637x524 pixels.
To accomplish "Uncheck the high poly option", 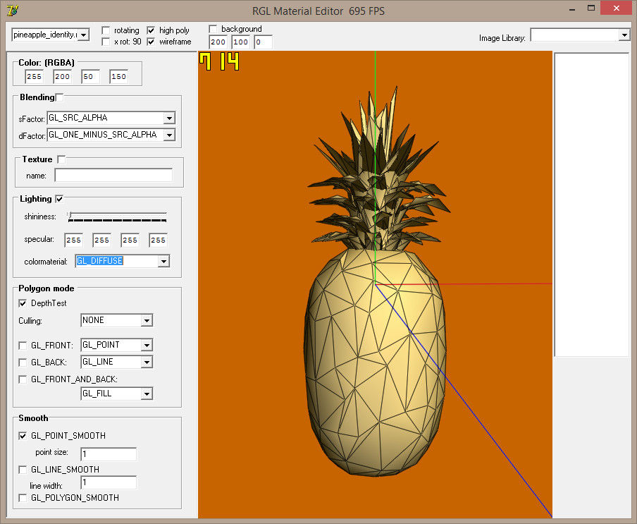I will pyautogui.click(x=151, y=30).
